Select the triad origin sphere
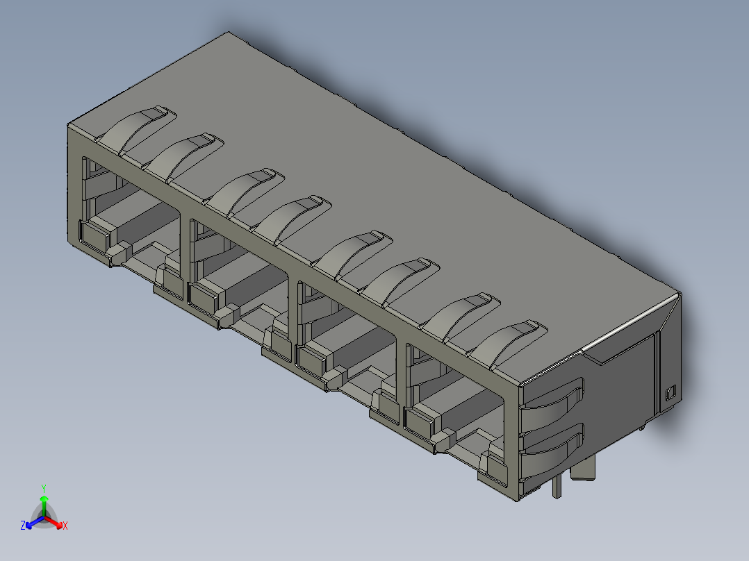The height and width of the screenshot is (561, 749). pyautogui.click(x=44, y=517)
